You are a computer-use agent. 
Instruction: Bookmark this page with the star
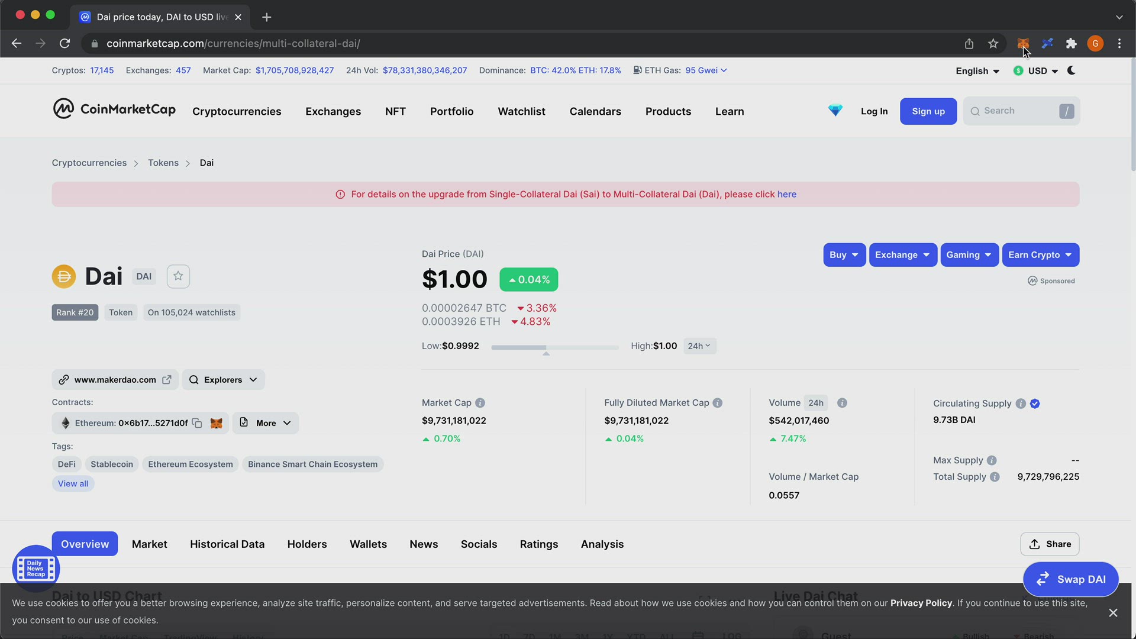coord(993,44)
